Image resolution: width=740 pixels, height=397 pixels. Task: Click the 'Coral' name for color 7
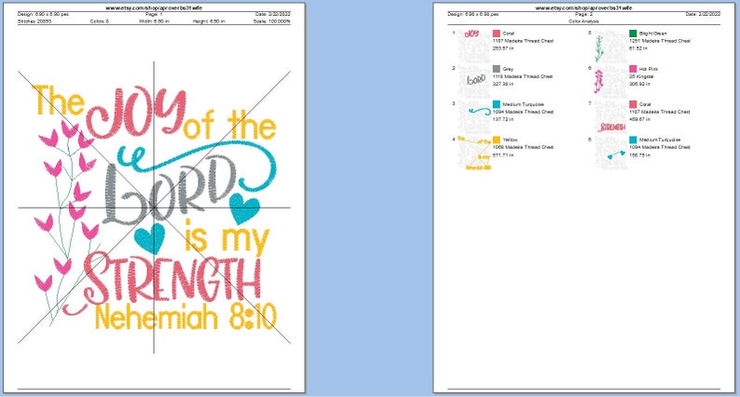(645, 104)
